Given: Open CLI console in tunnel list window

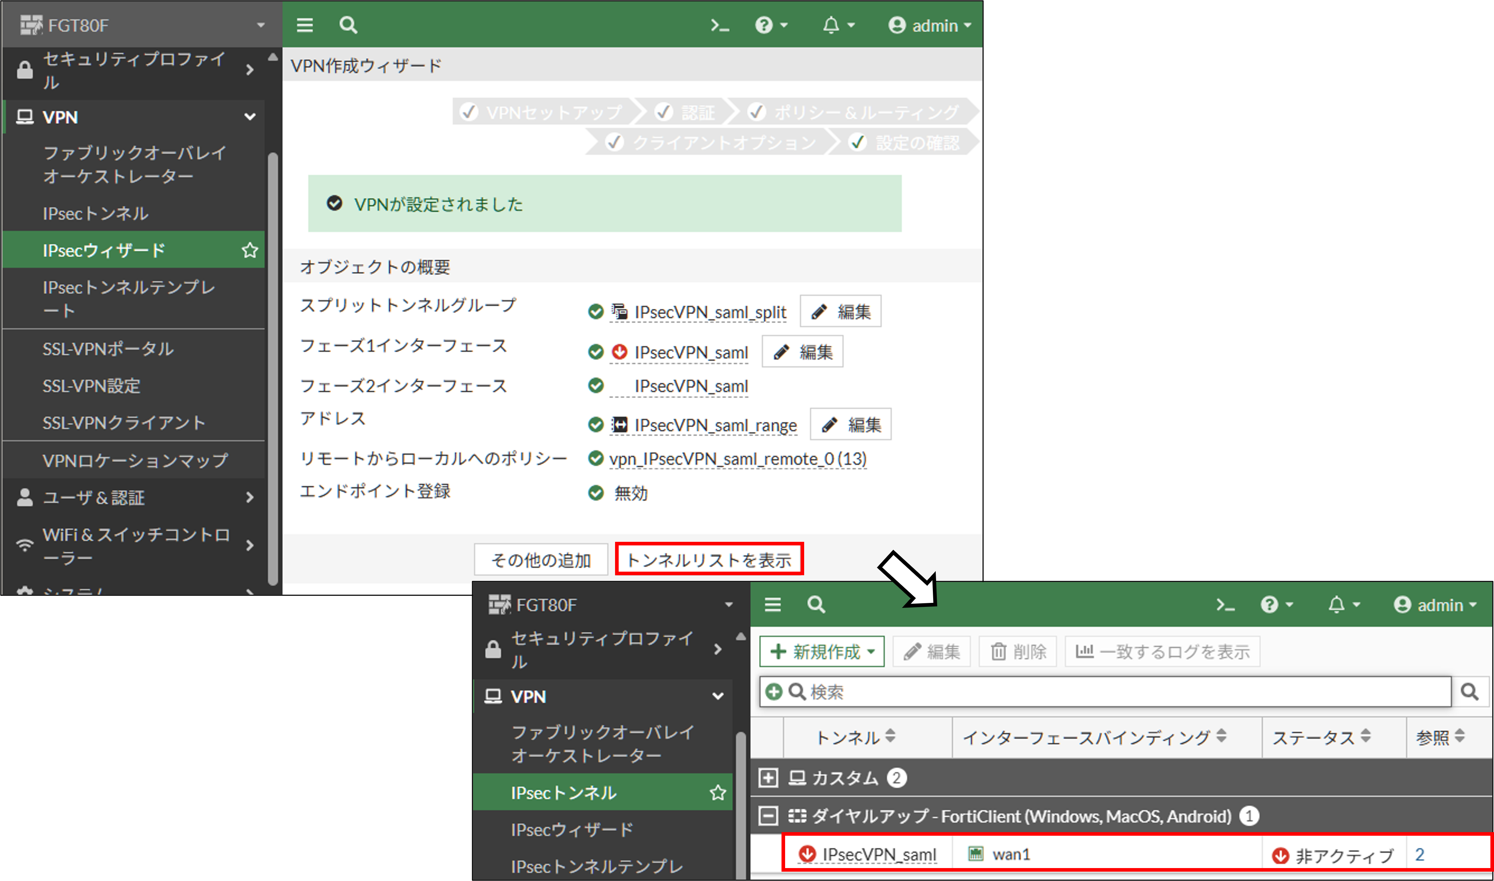Looking at the screenshot, I should (x=1225, y=604).
